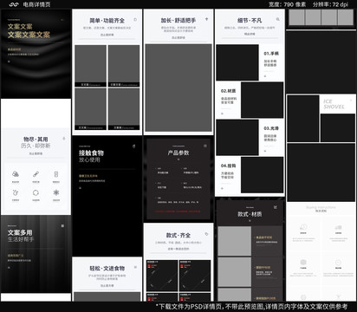Image resolution: width=357 pixels, height=312 pixels.
Task: Click the black image placeholder beside 04.挂钩
Action: 263,175
